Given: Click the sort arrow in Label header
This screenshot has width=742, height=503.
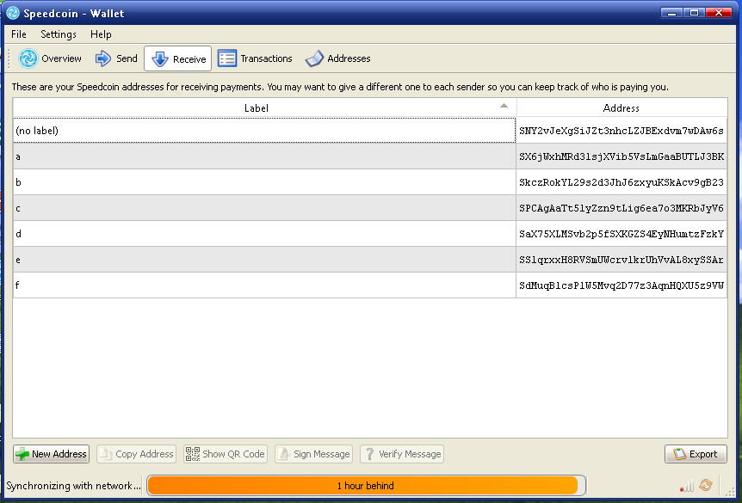Looking at the screenshot, I should (x=504, y=106).
